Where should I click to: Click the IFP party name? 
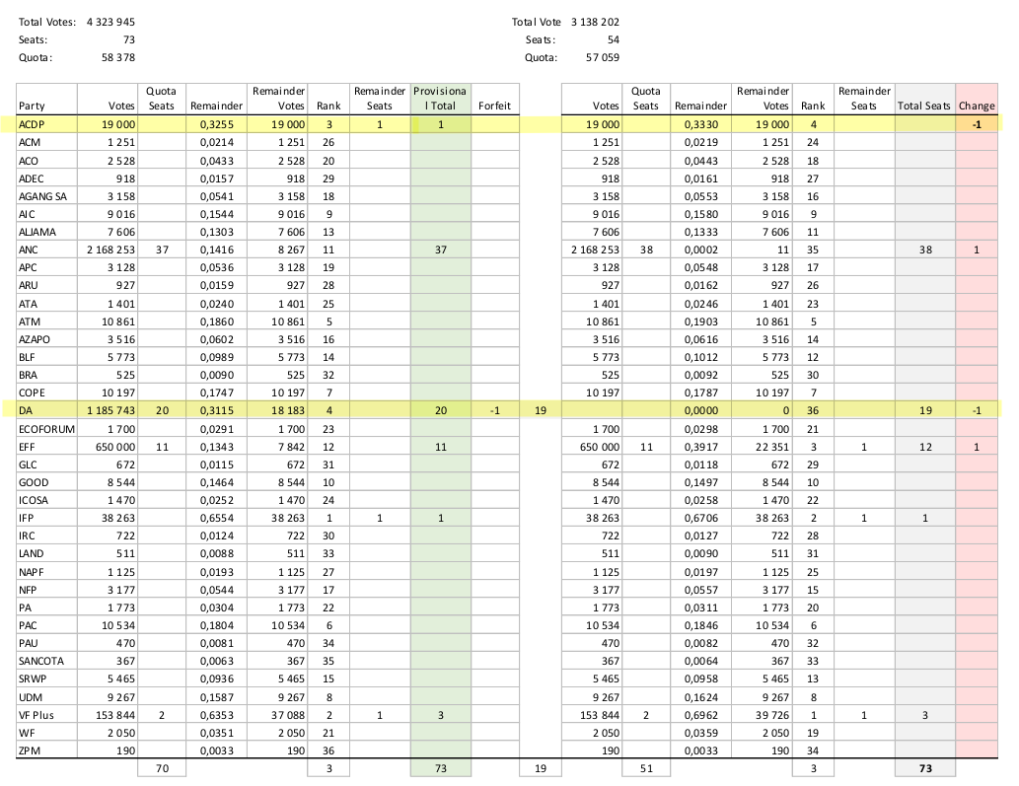(x=26, y=519)
